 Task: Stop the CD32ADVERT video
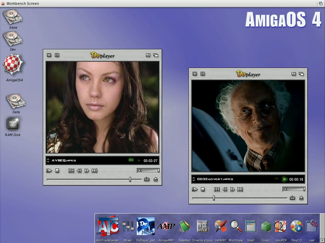coord(203,189)
